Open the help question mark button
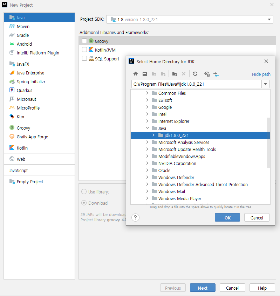Viewport: 280px width, 296px height. [x=135, y=217]
